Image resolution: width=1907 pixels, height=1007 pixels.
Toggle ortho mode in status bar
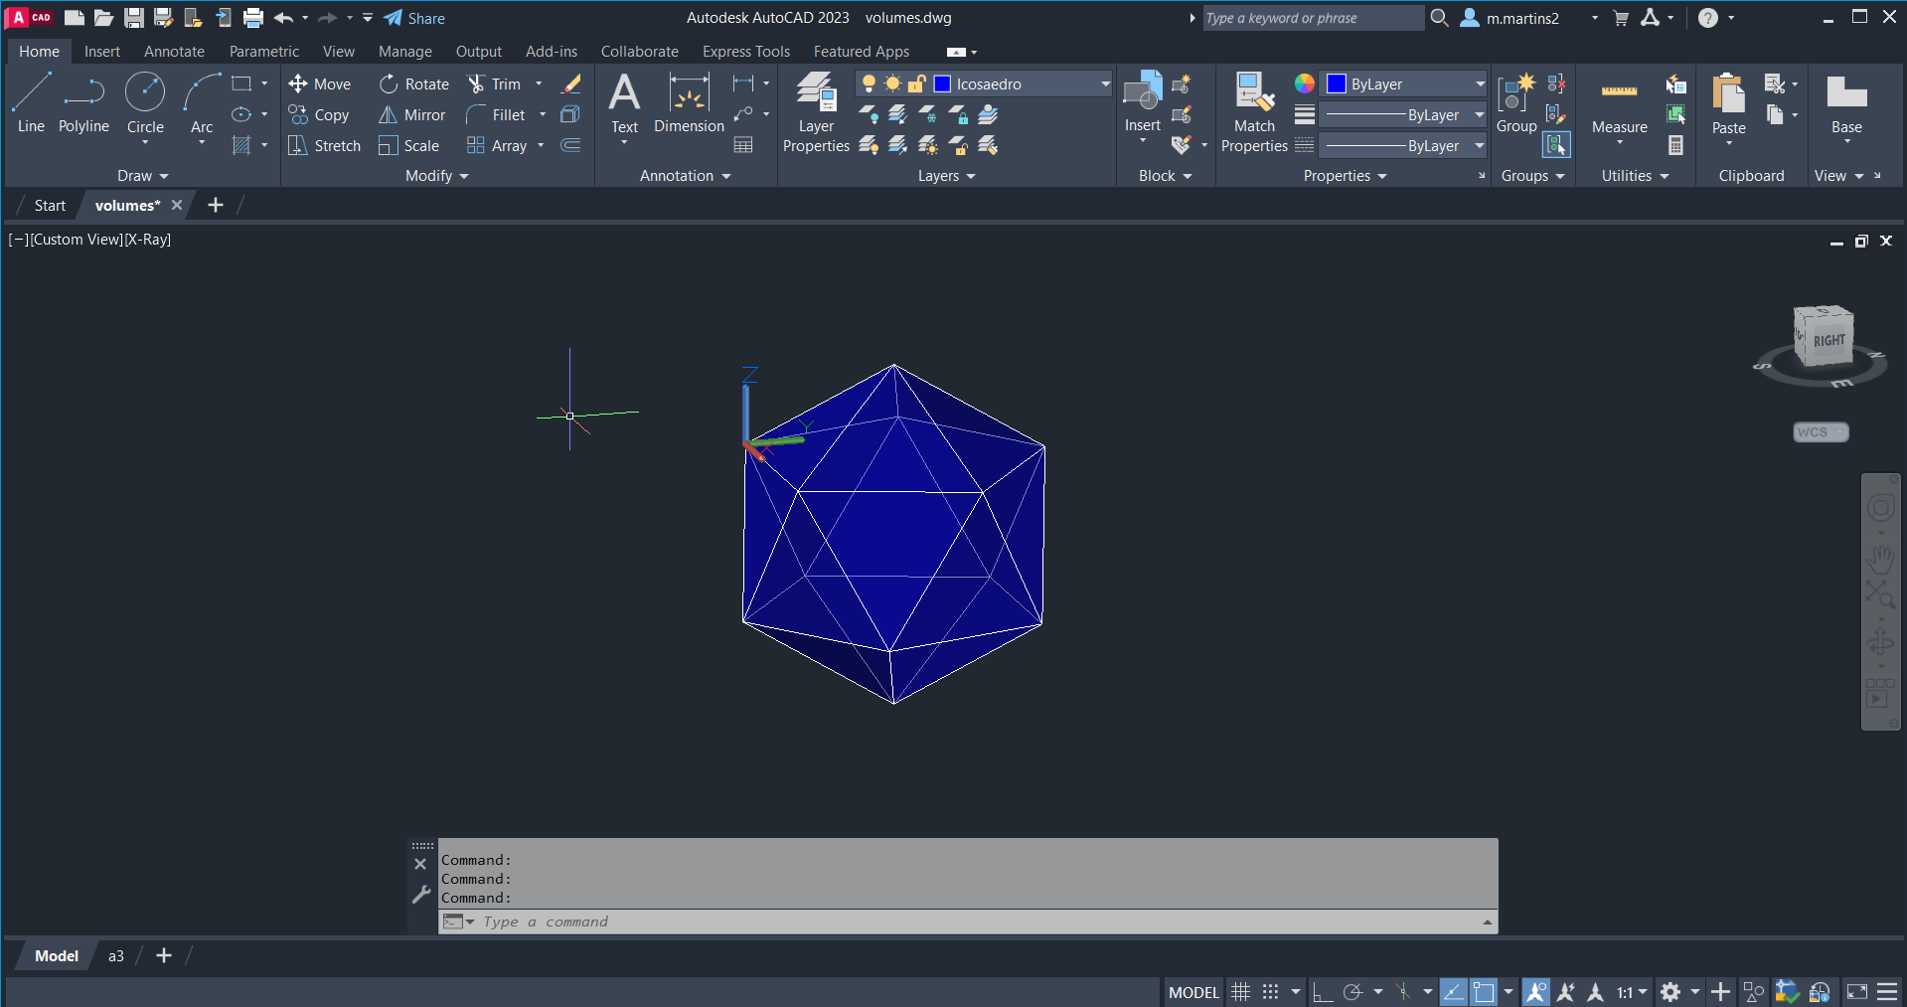[1322, 992]
